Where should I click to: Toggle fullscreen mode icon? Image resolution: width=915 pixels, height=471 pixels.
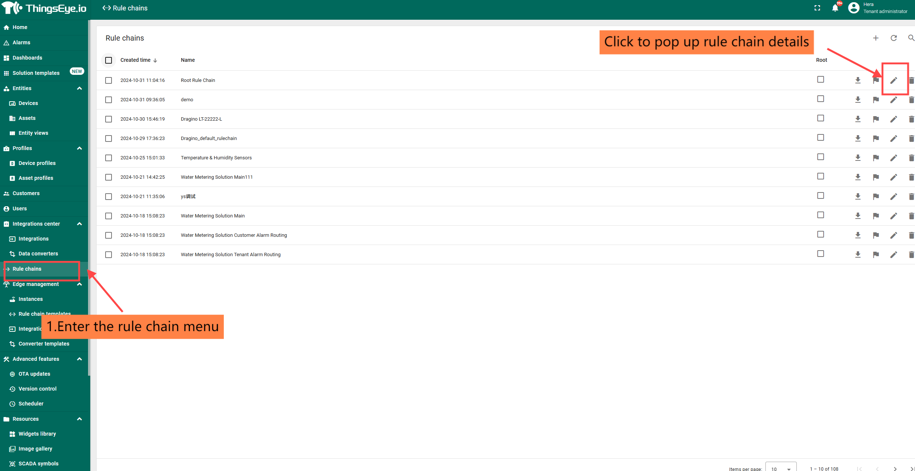pos(817,8)
